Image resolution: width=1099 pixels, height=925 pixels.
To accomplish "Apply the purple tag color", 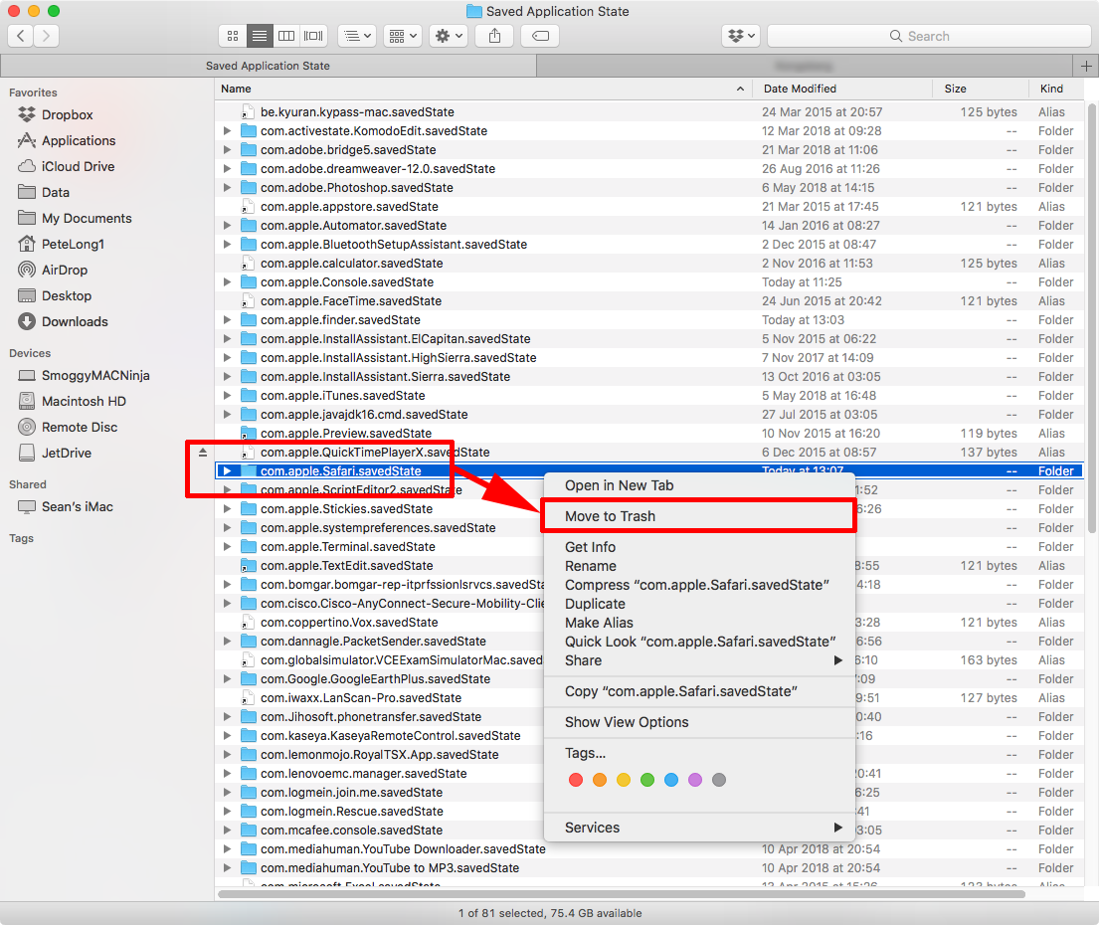I will [x=694, y=780].
